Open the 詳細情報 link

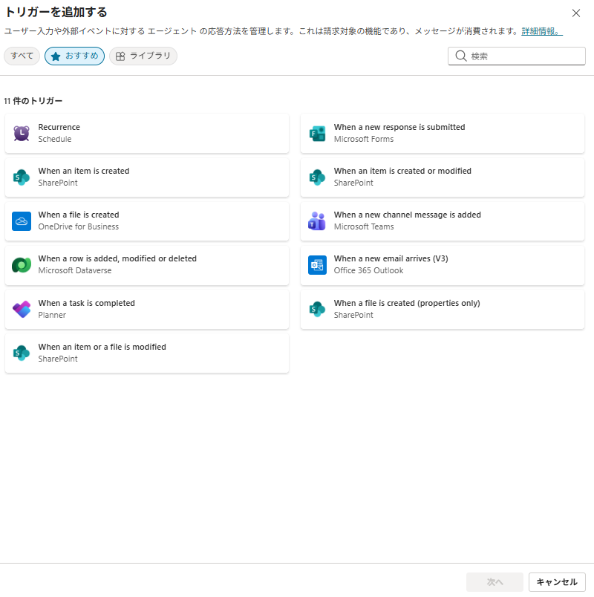(542, 31)
